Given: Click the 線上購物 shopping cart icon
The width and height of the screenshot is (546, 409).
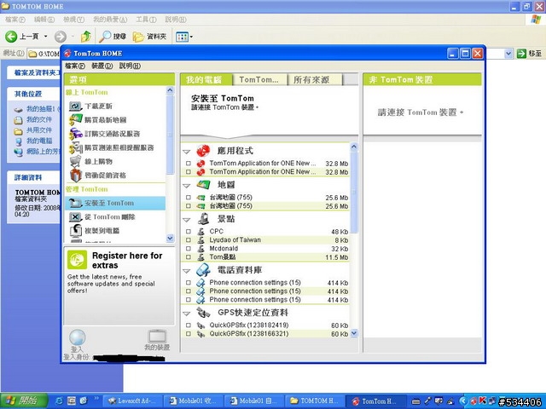Looking at the screenshot, I should [x=75, y=161].
